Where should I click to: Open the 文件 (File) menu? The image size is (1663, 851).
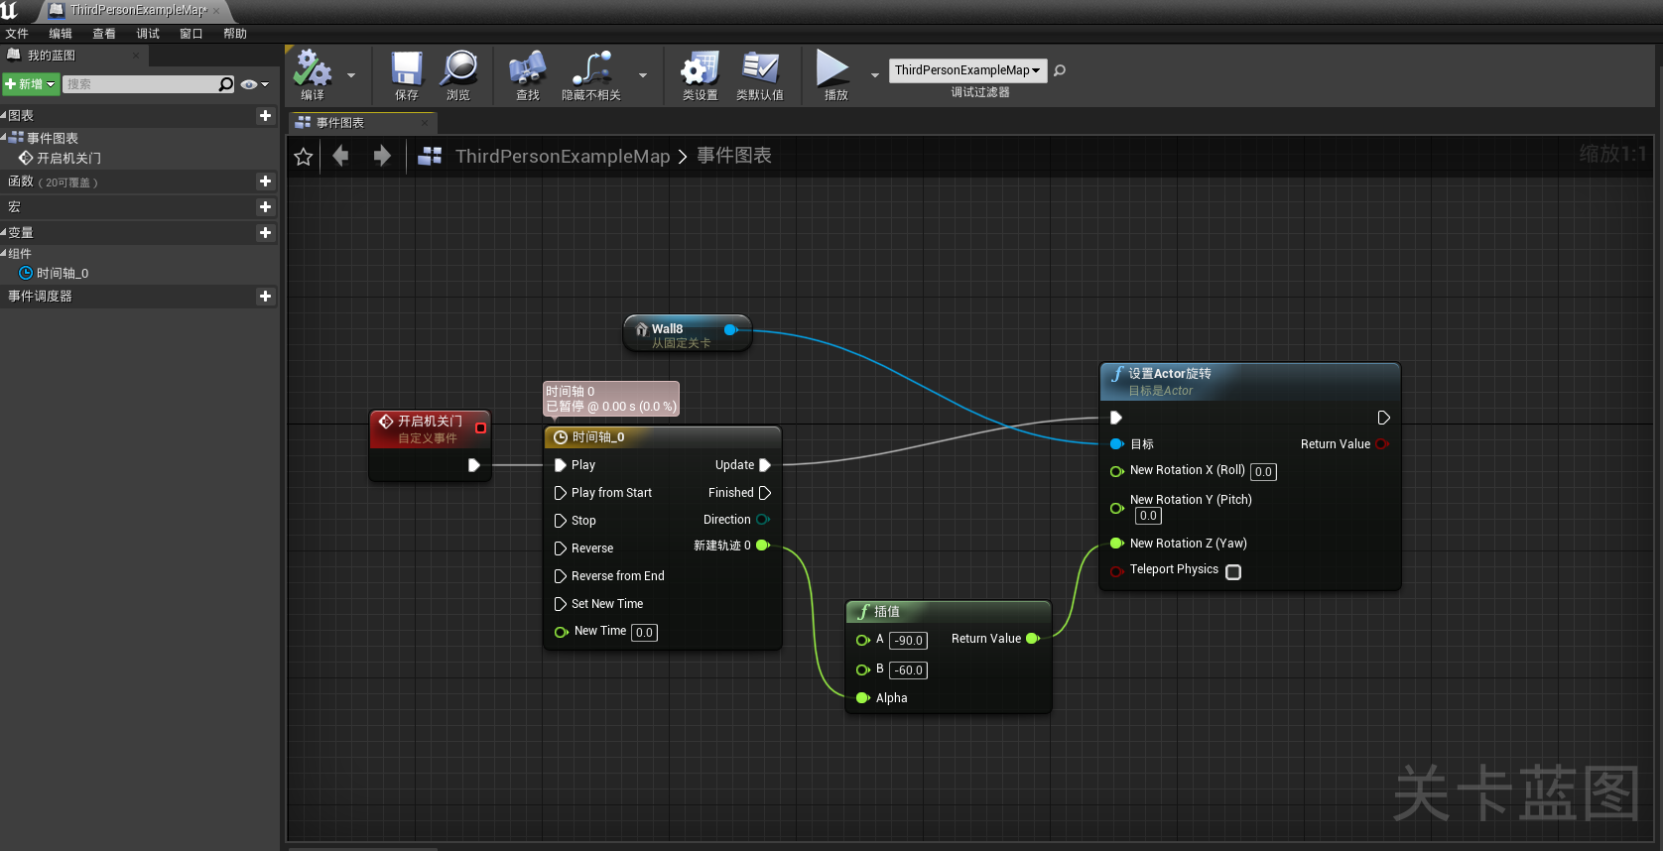17,34
